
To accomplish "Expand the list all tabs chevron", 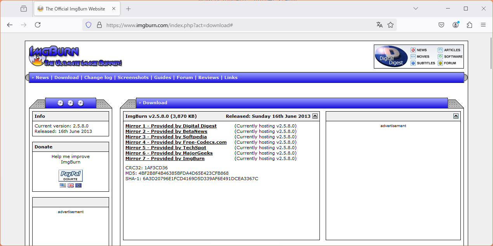I will 416,9.
